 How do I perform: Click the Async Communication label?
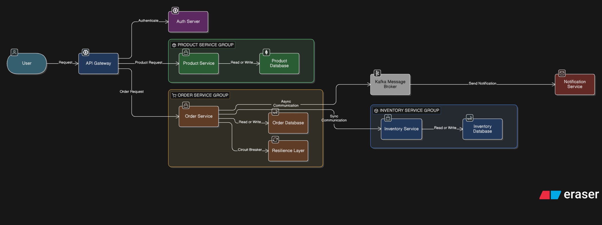286,103
